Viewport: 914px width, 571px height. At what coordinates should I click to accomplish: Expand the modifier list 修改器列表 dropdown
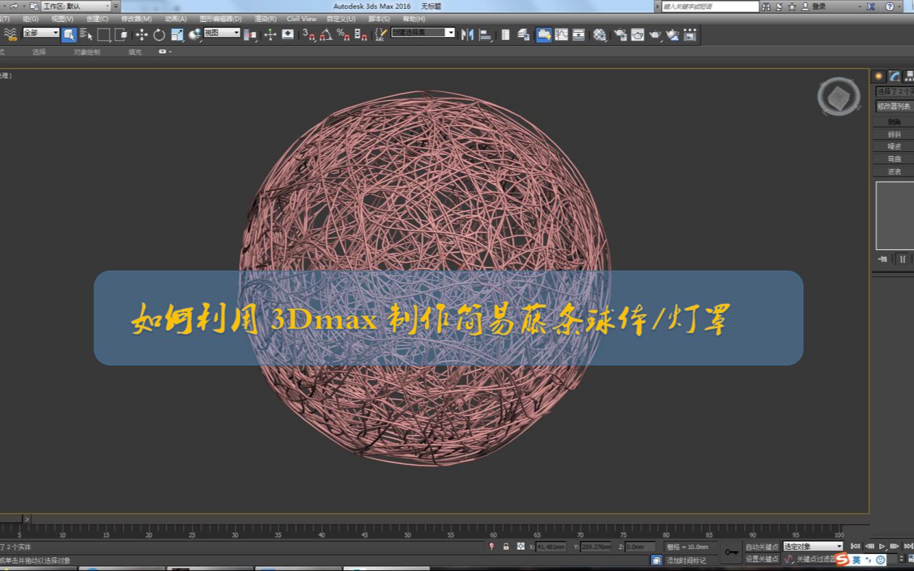click(x=895, y=106)
